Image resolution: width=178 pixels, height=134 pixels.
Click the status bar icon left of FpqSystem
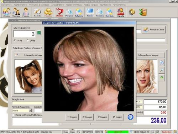158,132
